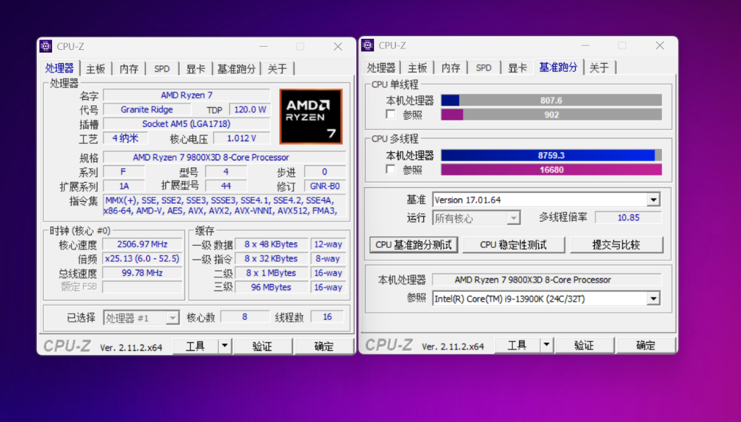Click the AMD Ryzen 7 logo image
Image resolution: width=741 pixels, height=422 pixels.
[x=311, y=116]
